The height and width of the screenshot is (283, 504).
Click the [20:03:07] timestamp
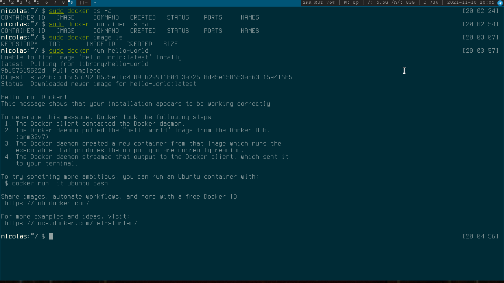[x=480, y=38]
